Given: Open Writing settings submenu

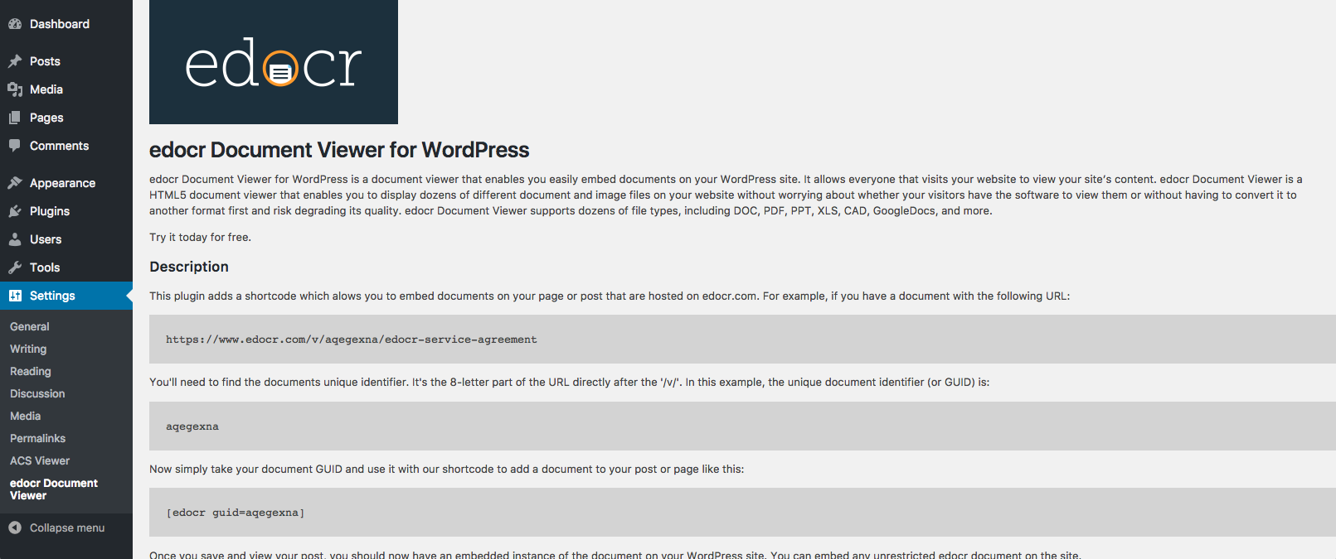Looking at the screenshot, I should coord(28,349).
